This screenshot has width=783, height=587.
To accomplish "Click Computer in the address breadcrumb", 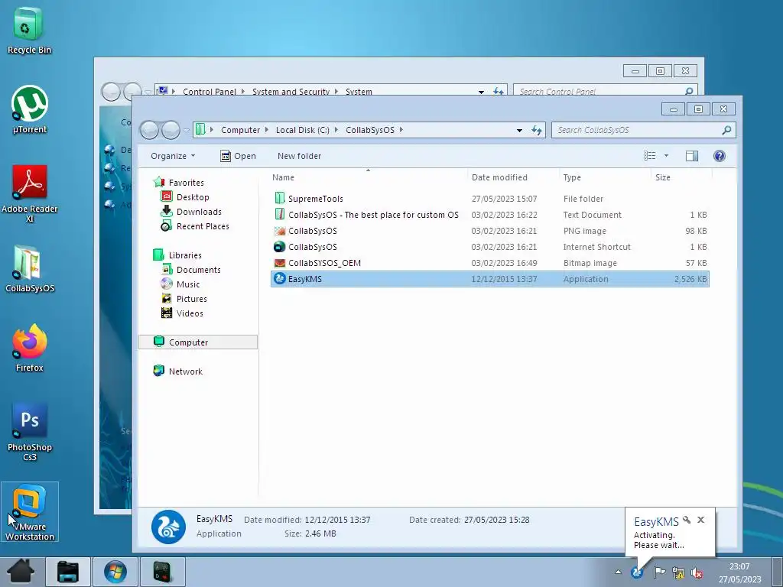I will 240,130.
